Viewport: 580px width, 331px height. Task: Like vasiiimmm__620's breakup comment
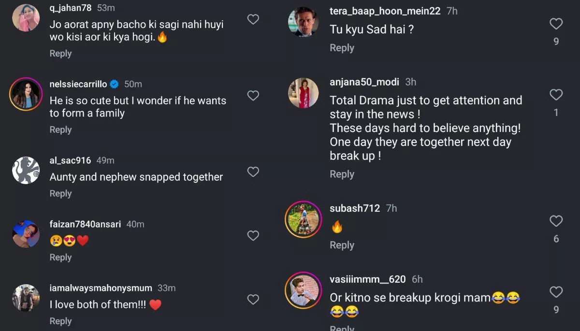point(556,292)
